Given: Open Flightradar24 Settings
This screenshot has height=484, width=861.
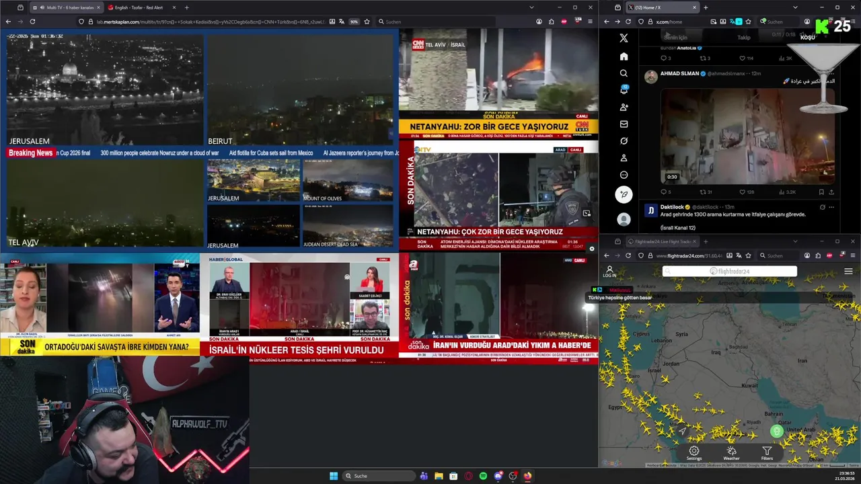Looking at the screenshot, I should (x=694, y=454).
